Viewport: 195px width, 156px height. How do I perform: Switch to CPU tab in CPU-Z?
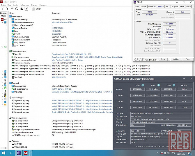pyautogui.click(x=137, y=6)
